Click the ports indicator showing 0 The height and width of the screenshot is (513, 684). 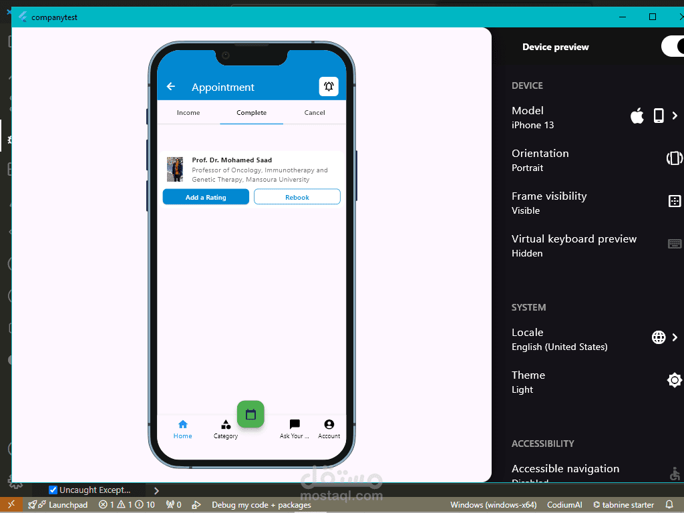[174, 505]
